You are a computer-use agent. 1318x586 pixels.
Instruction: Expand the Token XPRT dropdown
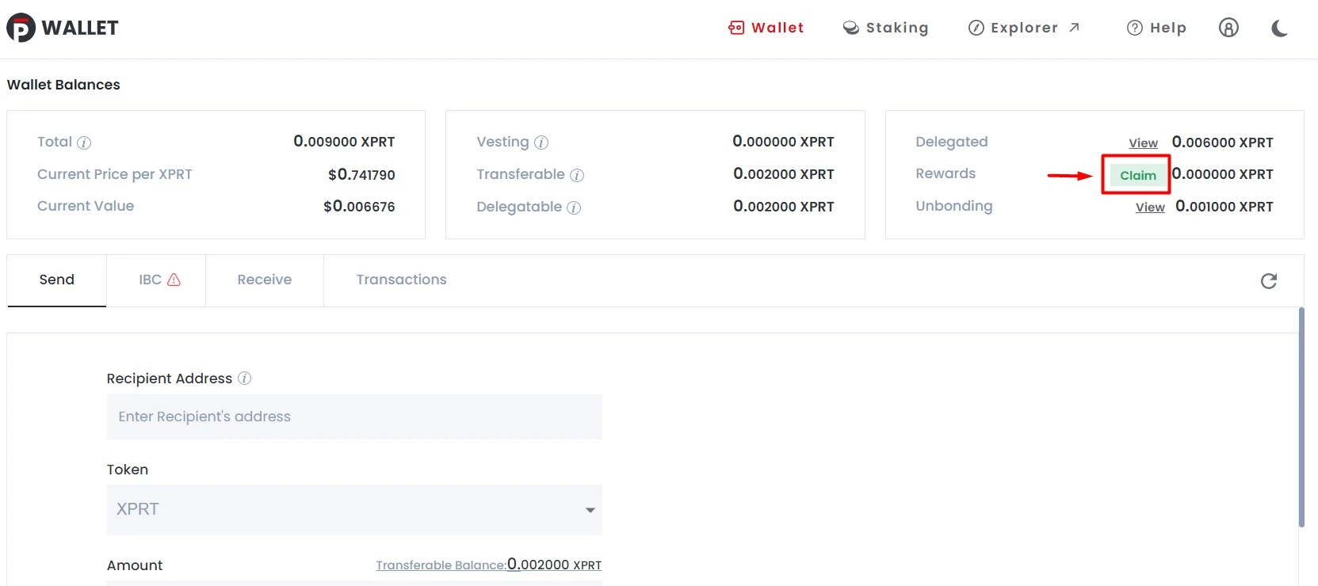pos(354,509)
